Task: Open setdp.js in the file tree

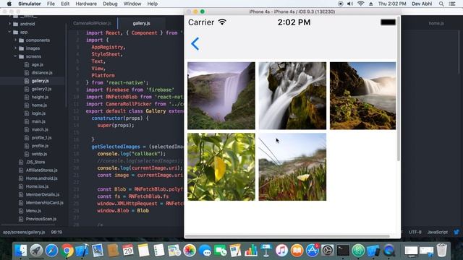Action: 39,154
